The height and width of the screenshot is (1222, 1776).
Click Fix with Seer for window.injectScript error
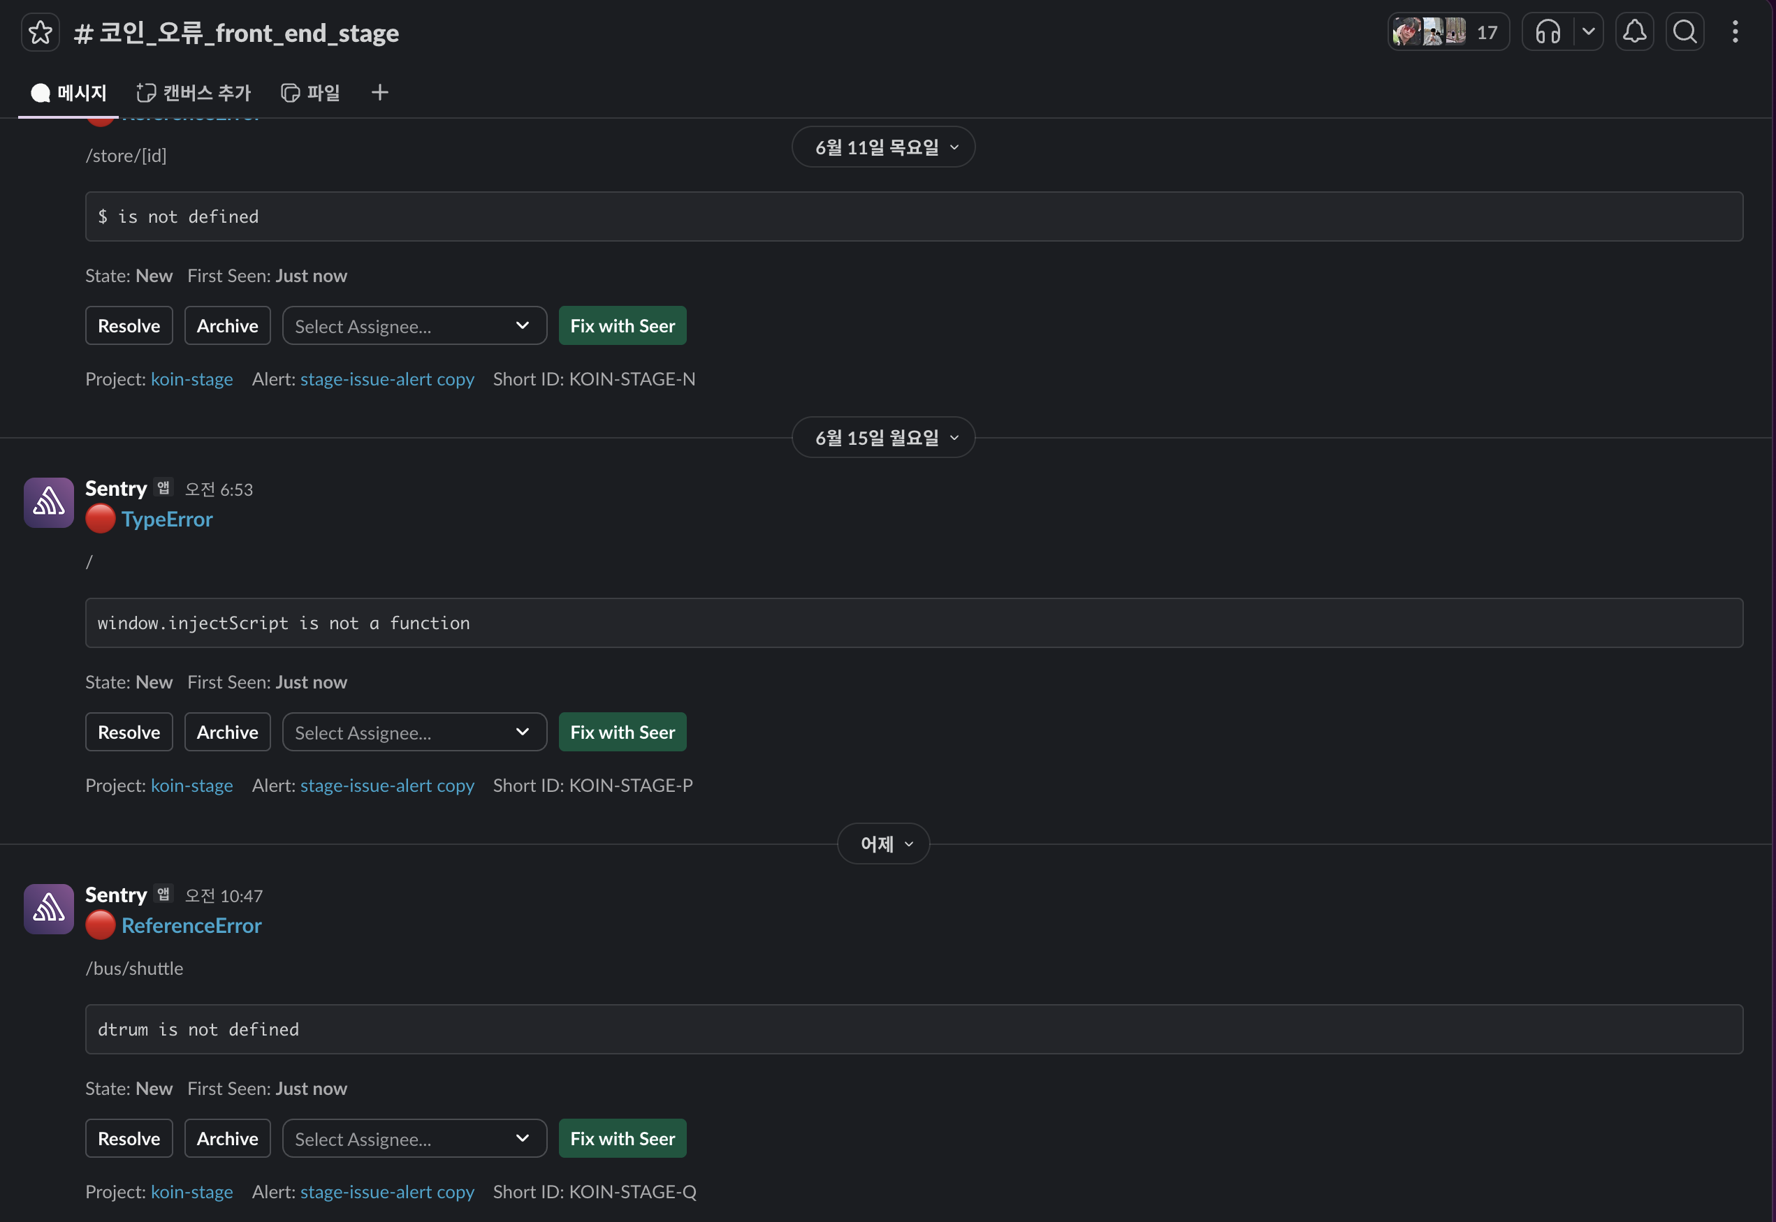(x=623, y=732)
